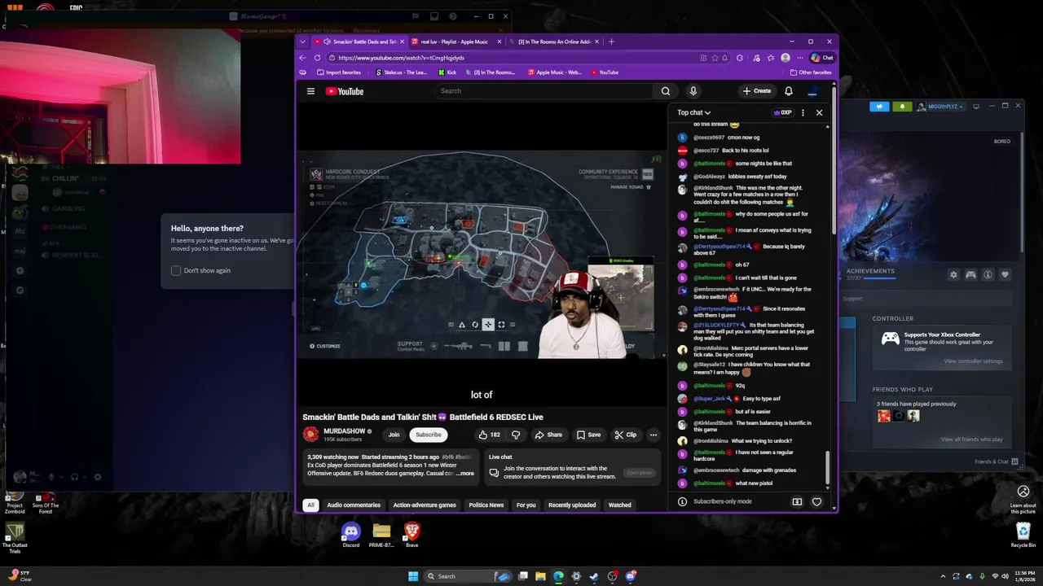The width and height of the screenshot is (1043, 586).
Task: Open browser settings and more menu
Action: pos(799,58)
